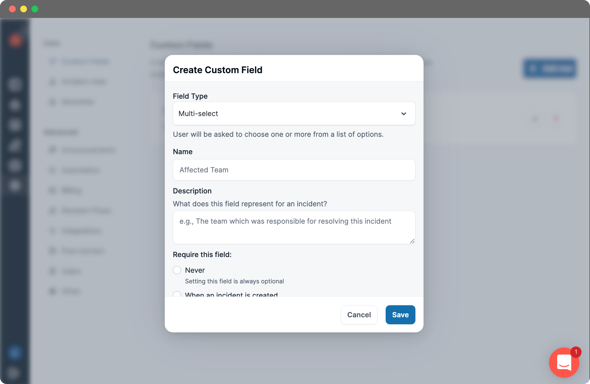Screen dimensions: 590x384
Task: Click the faint red icon in the background row
Action: 556,119
